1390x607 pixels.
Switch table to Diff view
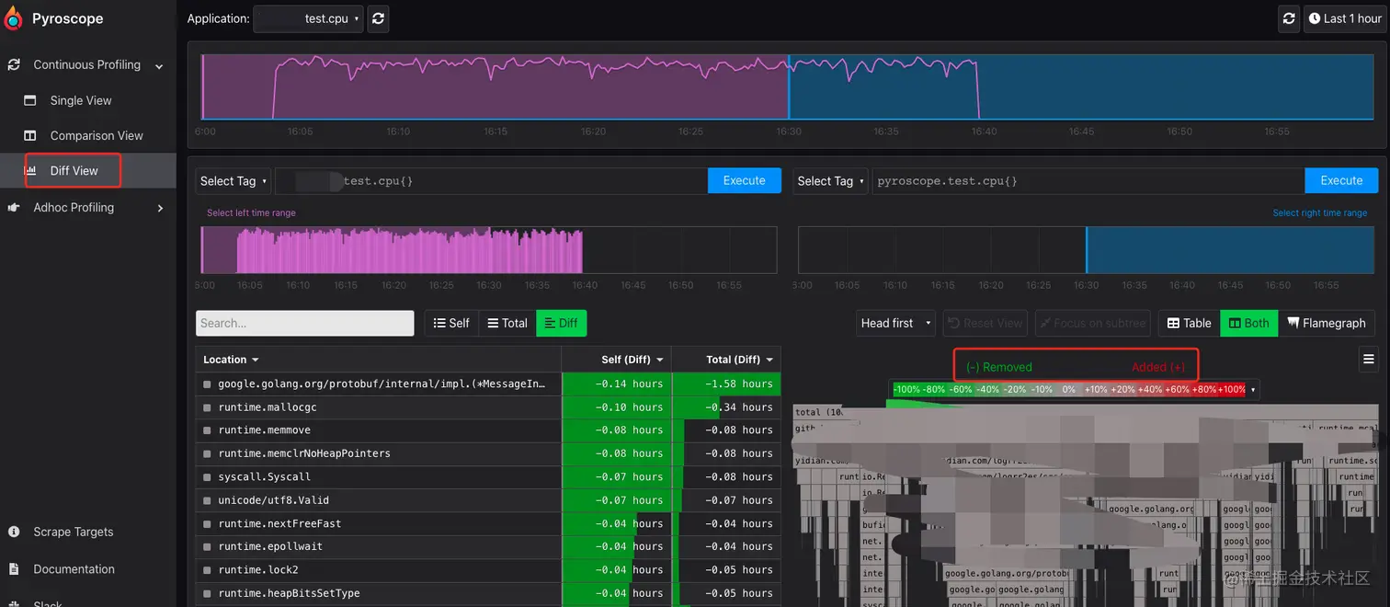(561, 323)
